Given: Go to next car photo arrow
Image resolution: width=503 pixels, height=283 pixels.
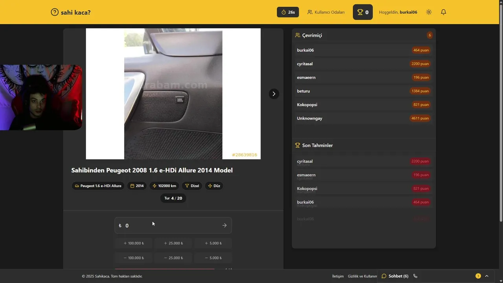Looking at the screenshot, I should [x=274, y=94].
